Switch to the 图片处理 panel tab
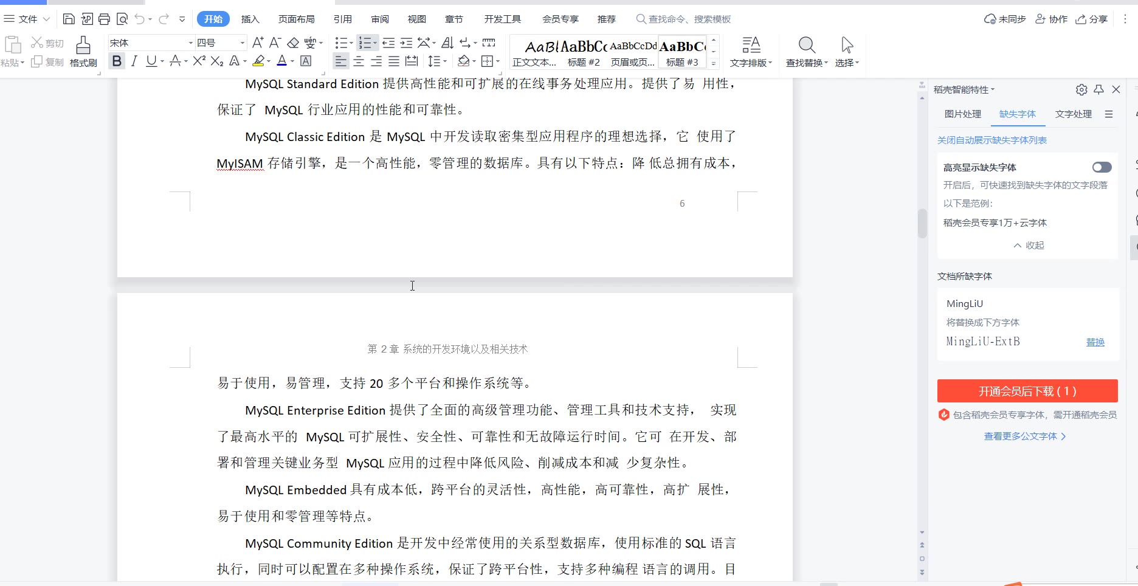 tap(963, 114)
